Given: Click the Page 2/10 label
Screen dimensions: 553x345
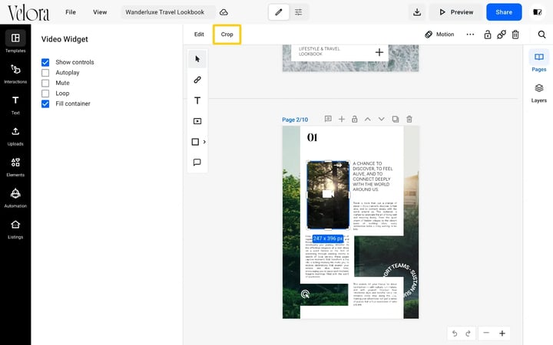Looking at the screenshot, I should [x=295, y=120].
